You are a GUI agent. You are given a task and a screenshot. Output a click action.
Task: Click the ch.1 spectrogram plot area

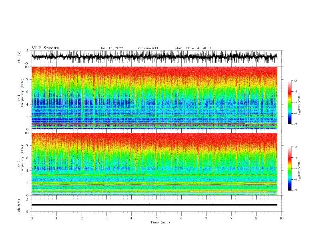pos(154,98)
